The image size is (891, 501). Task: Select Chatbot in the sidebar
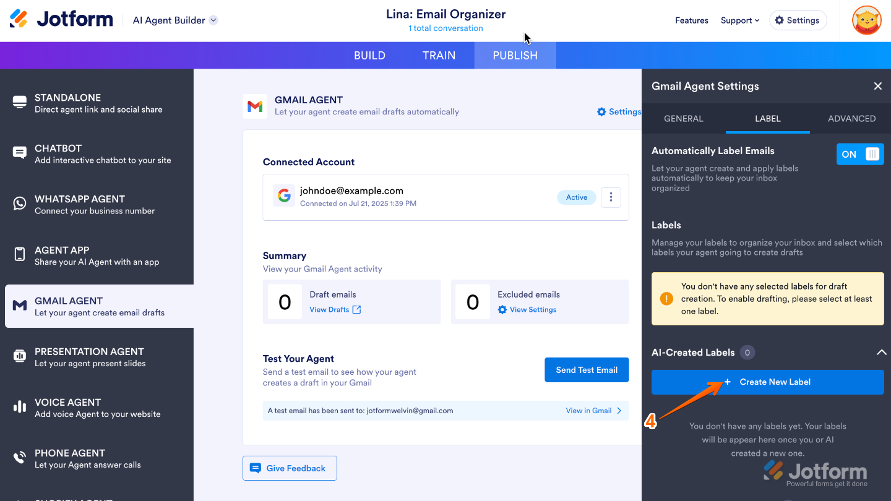[97, 153]
